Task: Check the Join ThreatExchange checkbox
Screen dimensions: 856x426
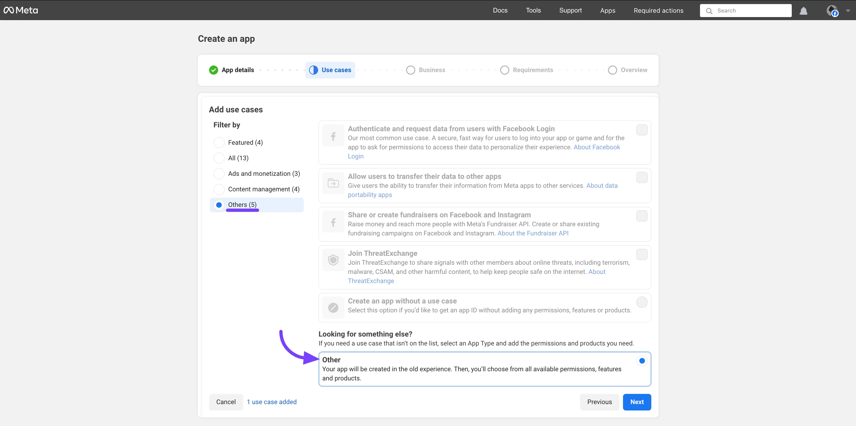Action: 642,255
